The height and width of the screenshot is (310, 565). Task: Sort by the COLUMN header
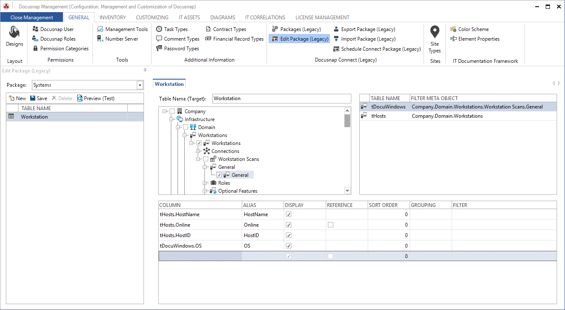tap(200, 205)
